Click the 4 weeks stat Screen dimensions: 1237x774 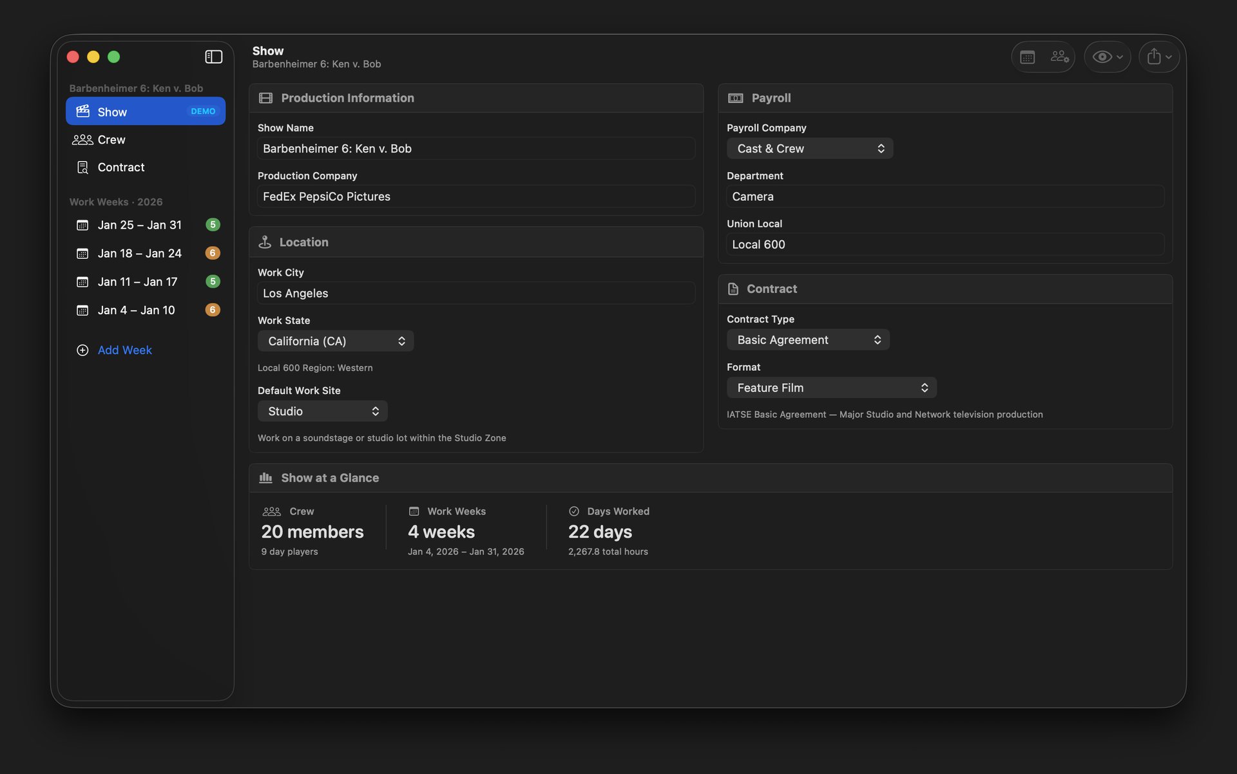tap(441, 532)
